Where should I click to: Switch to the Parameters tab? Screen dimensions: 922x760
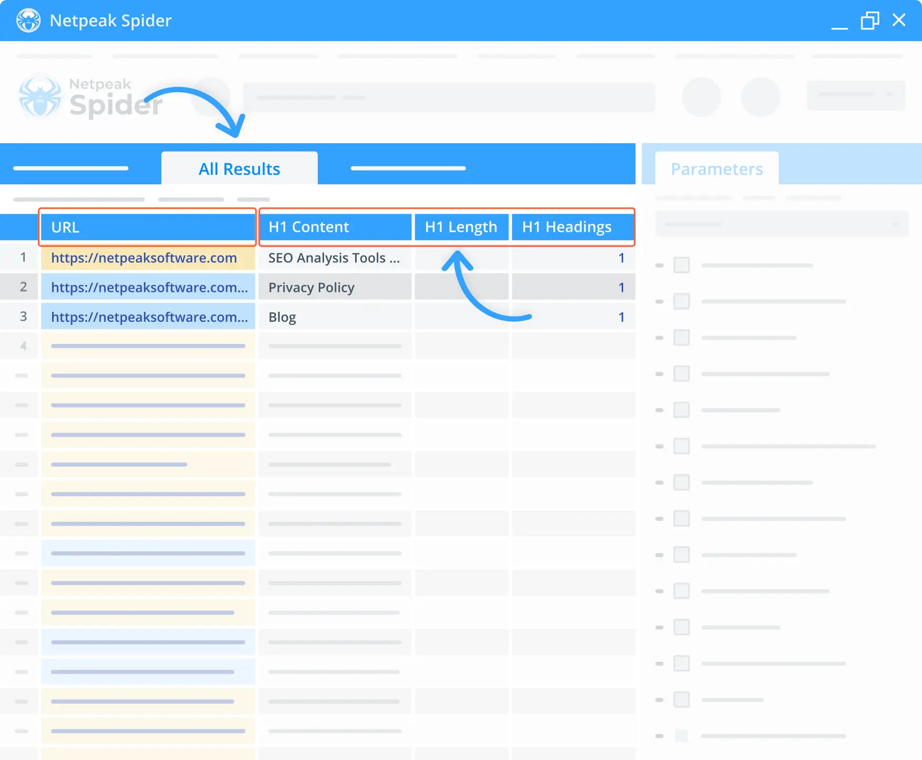(x=717, y=169)
